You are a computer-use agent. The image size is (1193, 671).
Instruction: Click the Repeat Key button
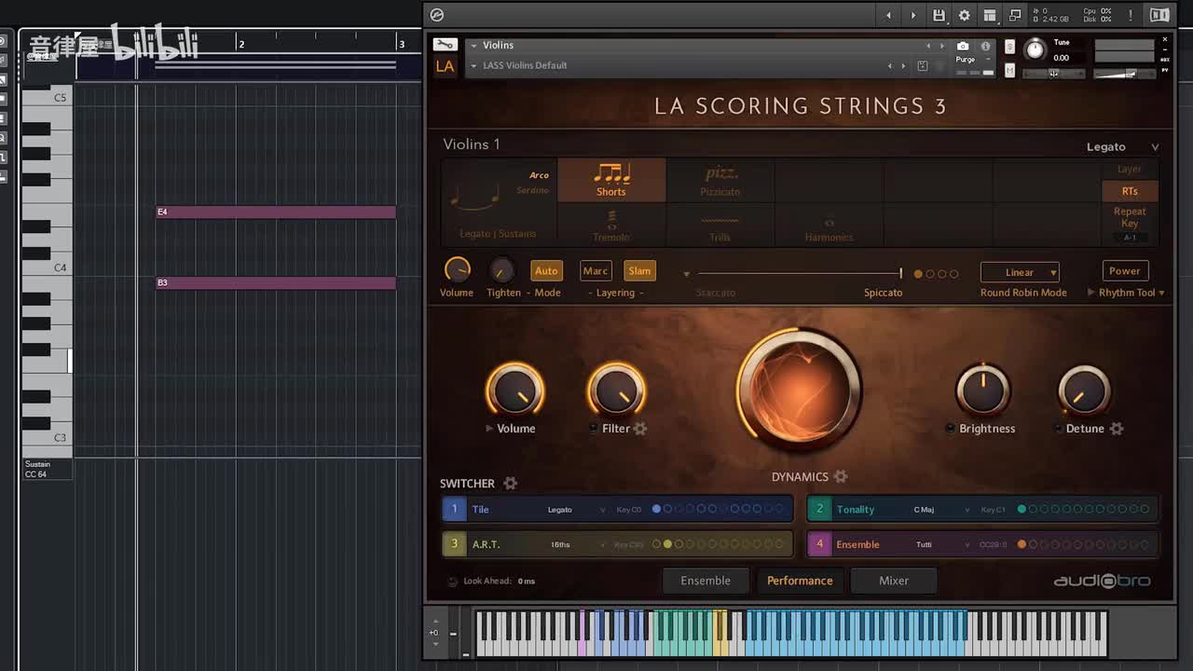click(1130, 217)
